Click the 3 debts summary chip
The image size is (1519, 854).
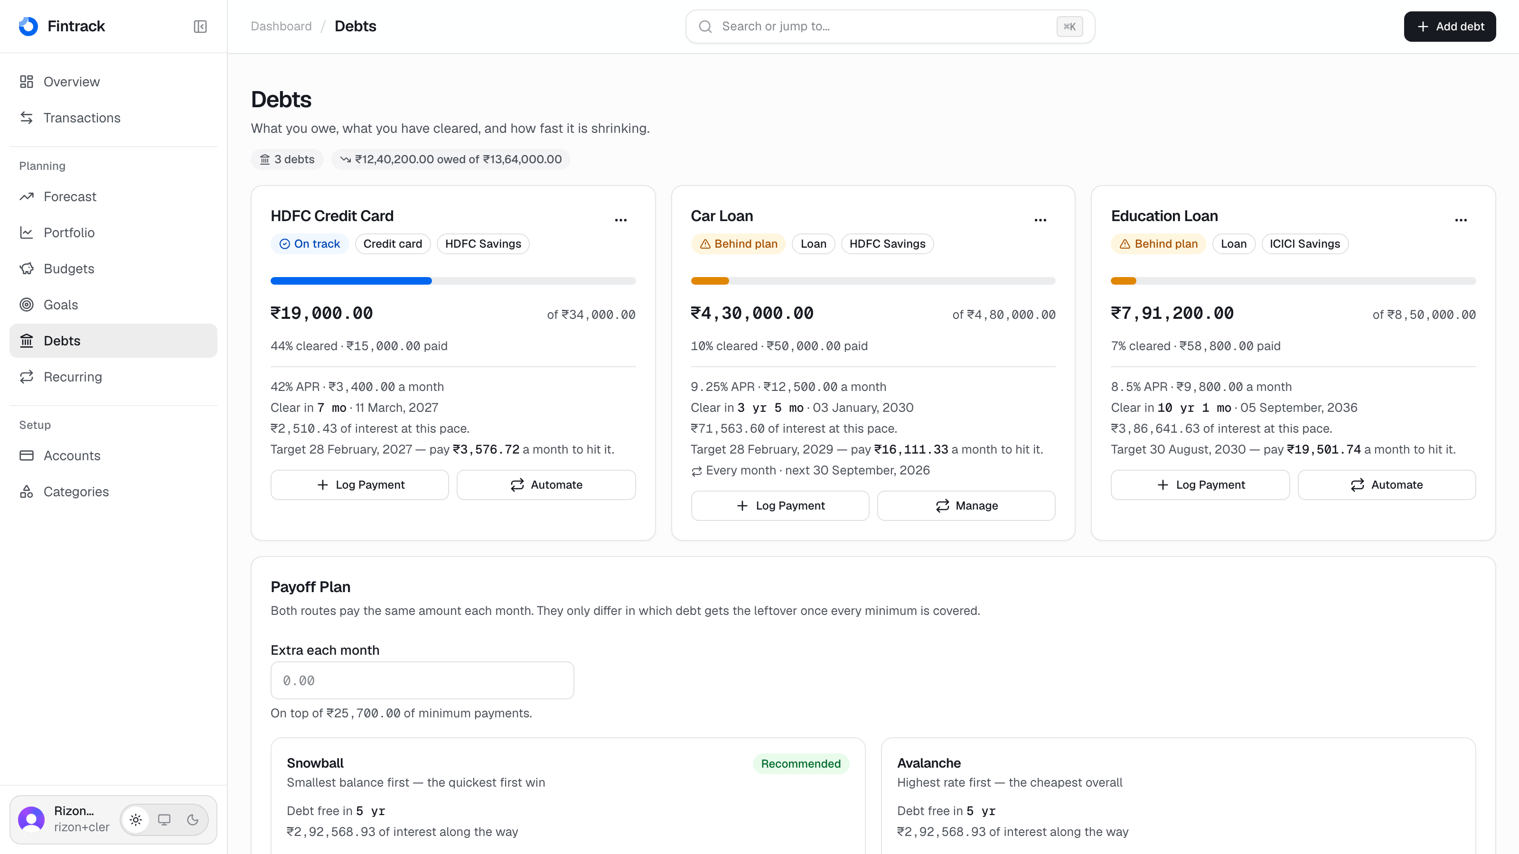point(287,159)
